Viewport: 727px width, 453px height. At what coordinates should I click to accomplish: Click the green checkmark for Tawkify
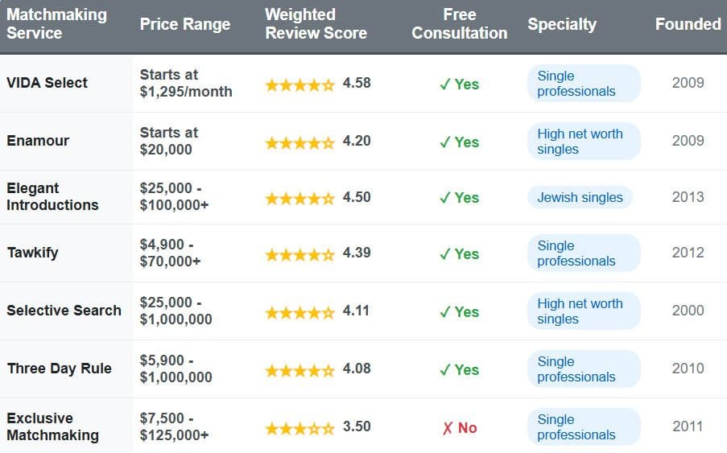coord(445,254)
